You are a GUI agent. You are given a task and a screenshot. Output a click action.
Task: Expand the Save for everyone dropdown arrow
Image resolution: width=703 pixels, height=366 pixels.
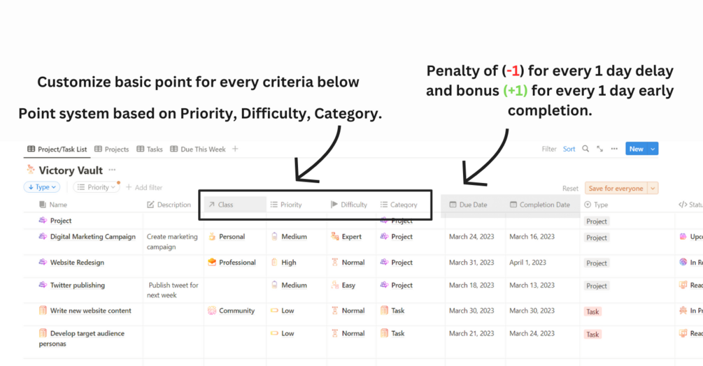(653, 189)
